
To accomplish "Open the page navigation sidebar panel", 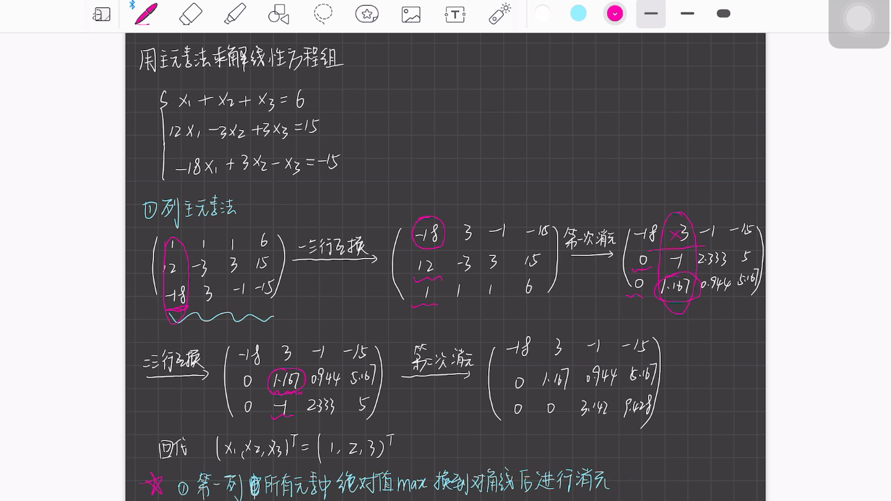I will pos(101,14).
